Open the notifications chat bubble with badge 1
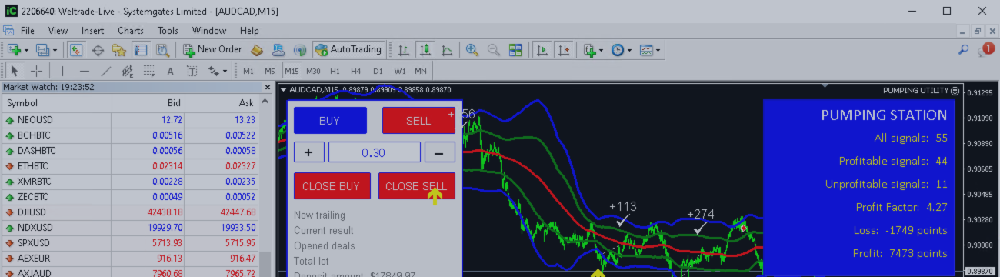 pos(986,49)
